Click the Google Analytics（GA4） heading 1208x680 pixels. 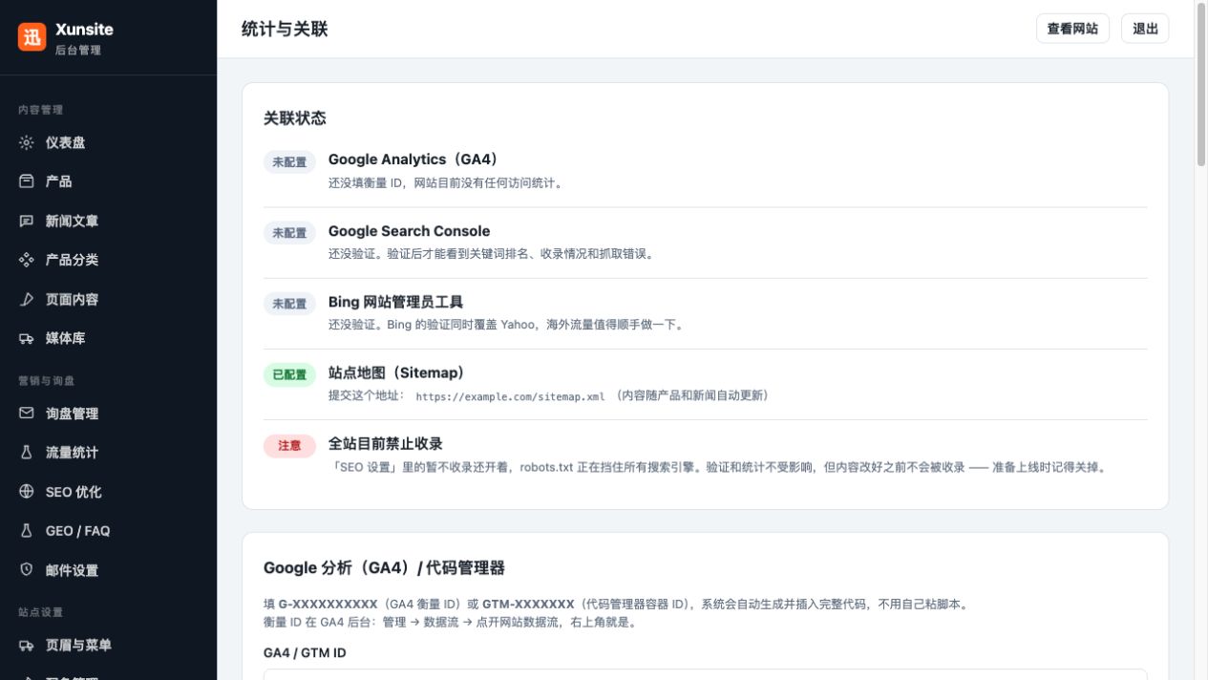pos(413,159)
